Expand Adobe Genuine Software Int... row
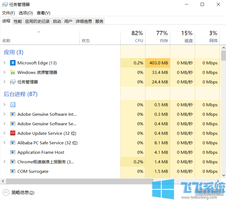 click(5, 114)
